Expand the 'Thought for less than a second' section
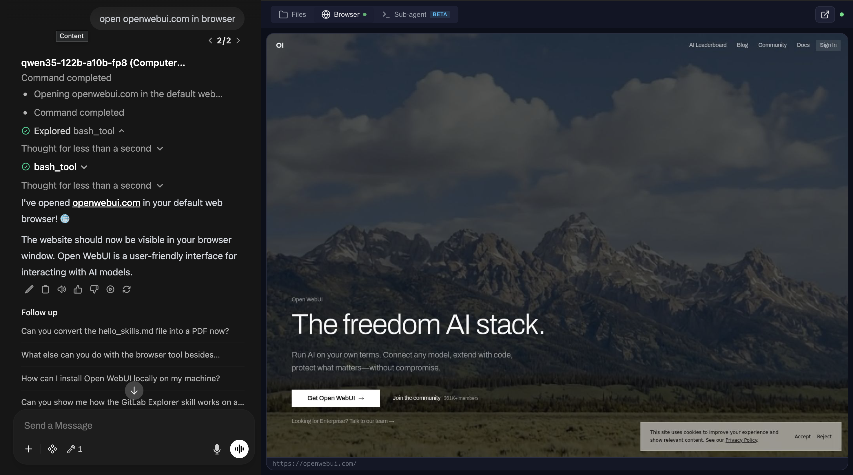853x475 pixels. coord(160,148)
